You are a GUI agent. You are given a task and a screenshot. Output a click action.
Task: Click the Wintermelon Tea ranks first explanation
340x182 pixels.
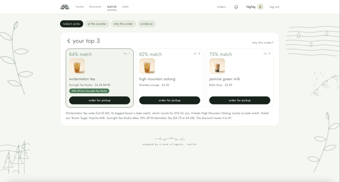tap(167, 115)
